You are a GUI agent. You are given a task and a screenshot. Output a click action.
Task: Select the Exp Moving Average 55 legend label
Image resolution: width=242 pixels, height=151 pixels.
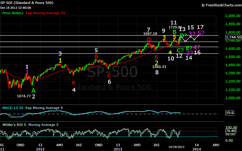click(x=46, y=13)
